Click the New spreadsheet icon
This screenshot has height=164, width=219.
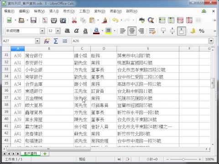[x=9, y=20]
